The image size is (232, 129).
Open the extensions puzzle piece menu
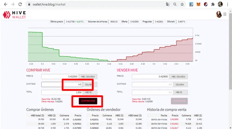213,4
